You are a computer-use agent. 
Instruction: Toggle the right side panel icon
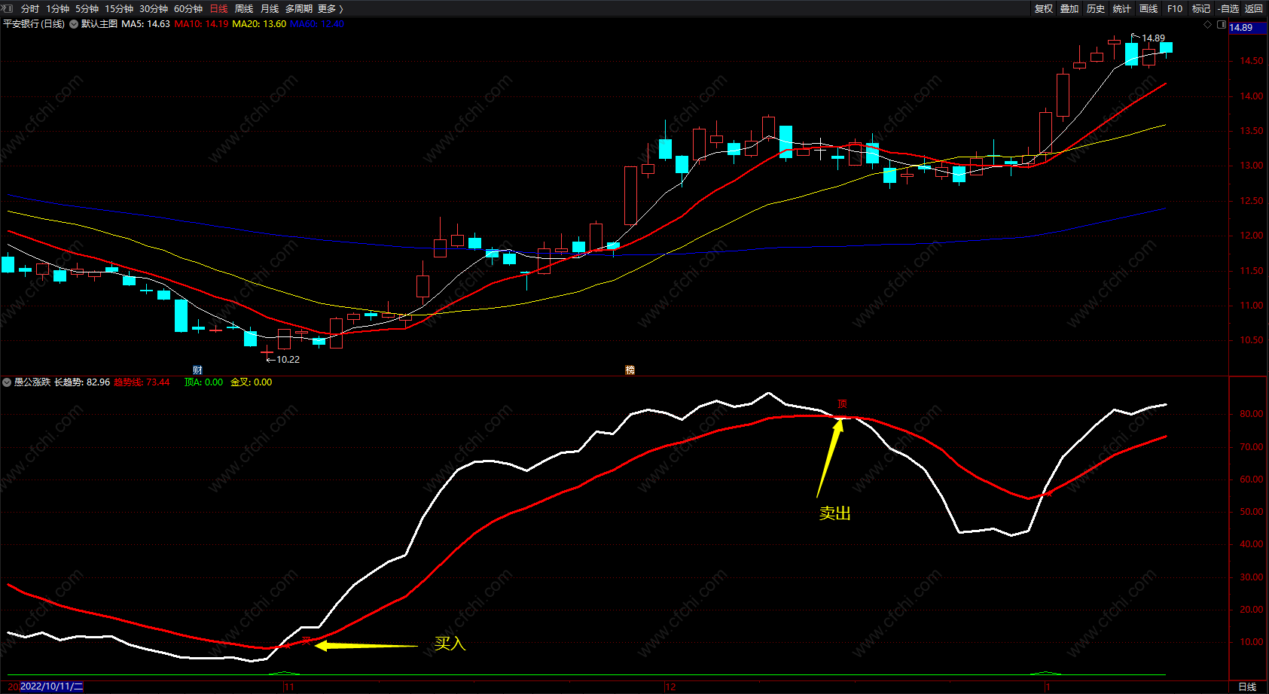(1222, 25)
